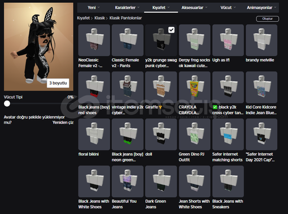
Task: Open the Vücut tab
Action: (228, 7)
